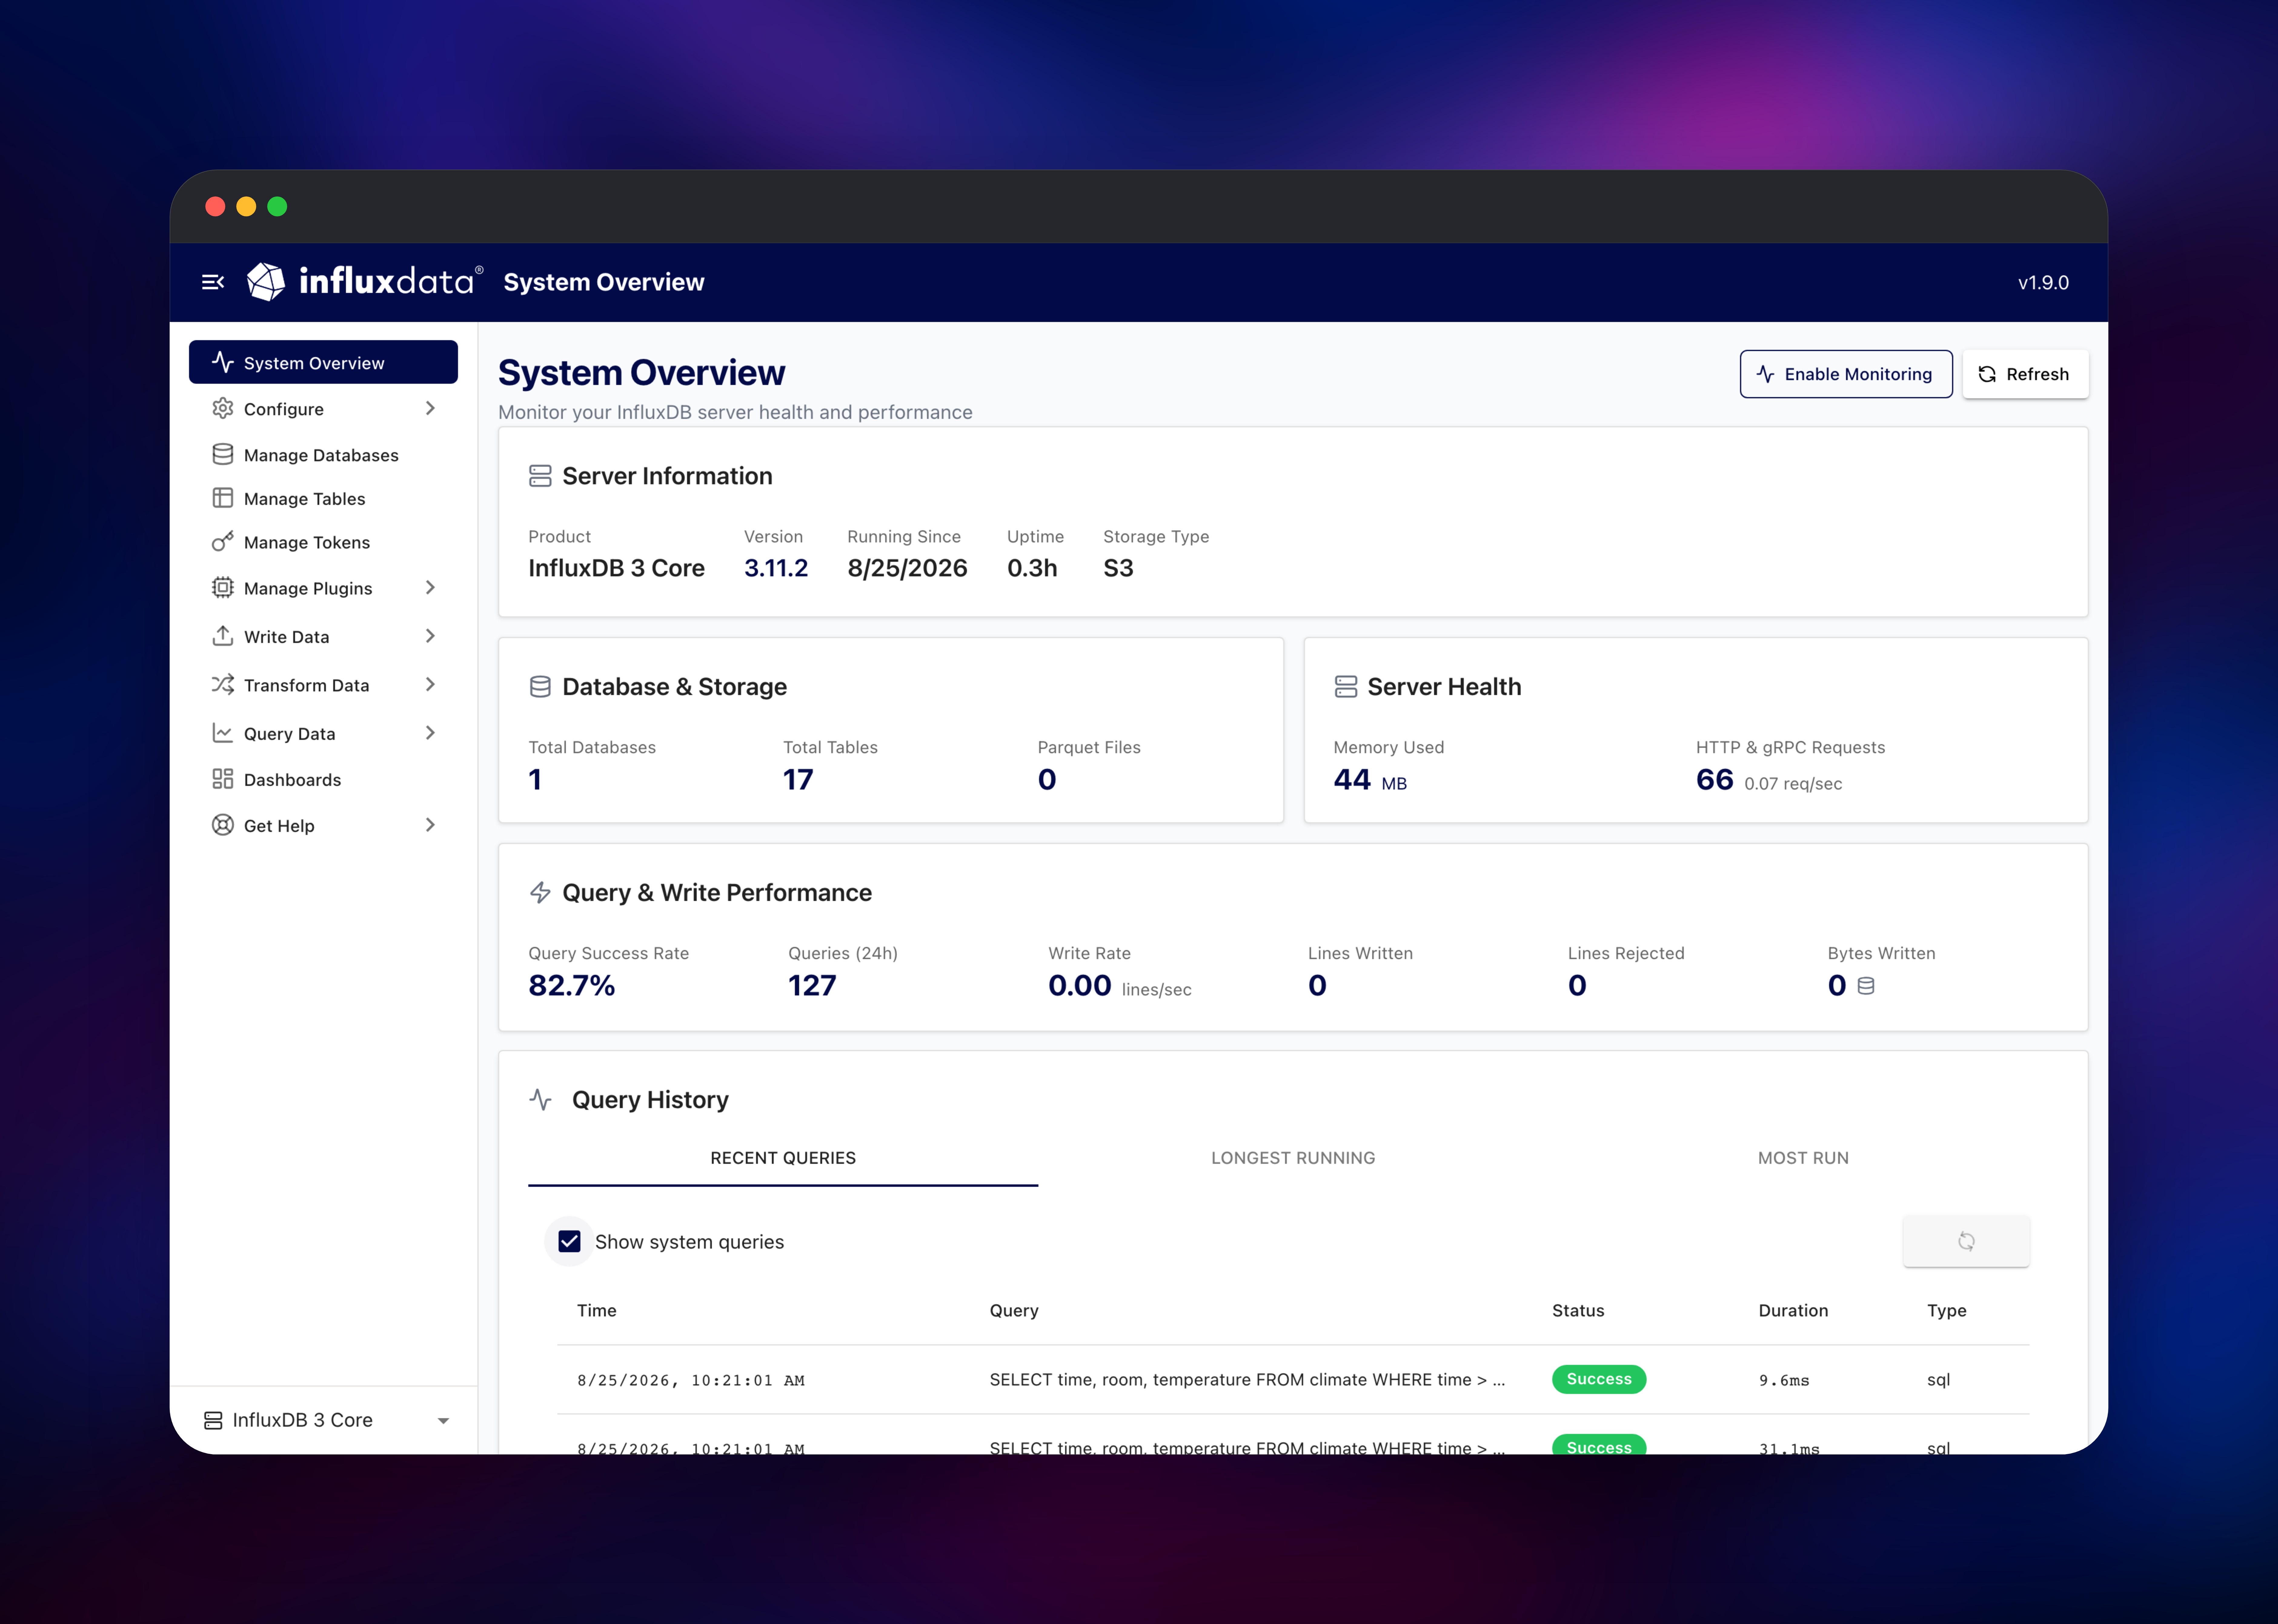The height and width of the screenshot is (1624, 2278).
Task: Click the Get Help lifebuoy icon
Action: click(223, 825)
